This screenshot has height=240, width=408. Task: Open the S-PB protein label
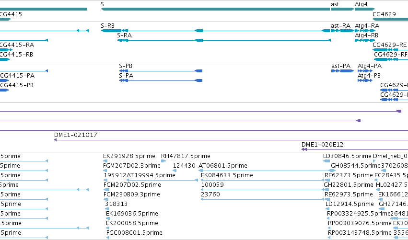coord(126,66)
